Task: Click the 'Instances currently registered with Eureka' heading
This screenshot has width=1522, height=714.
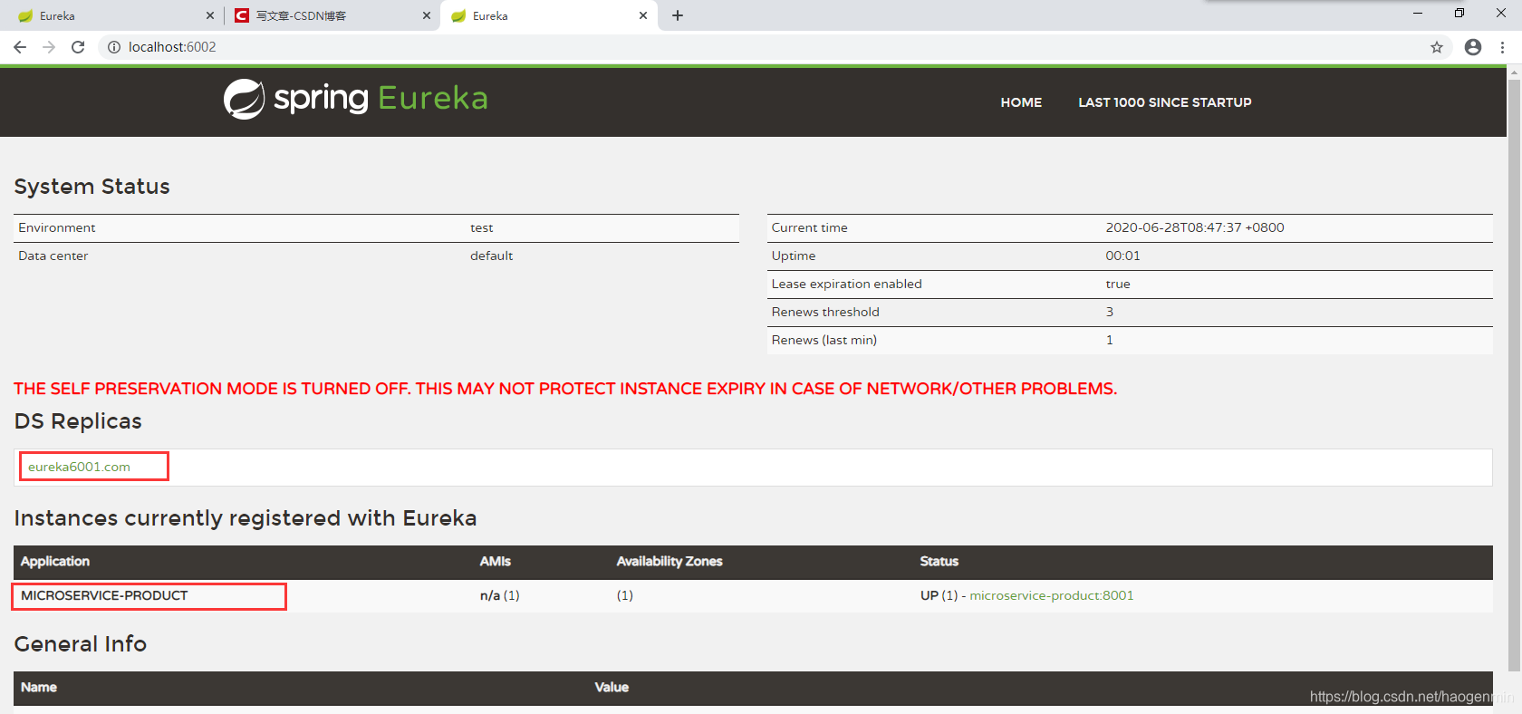Action: tap(246, 518)
